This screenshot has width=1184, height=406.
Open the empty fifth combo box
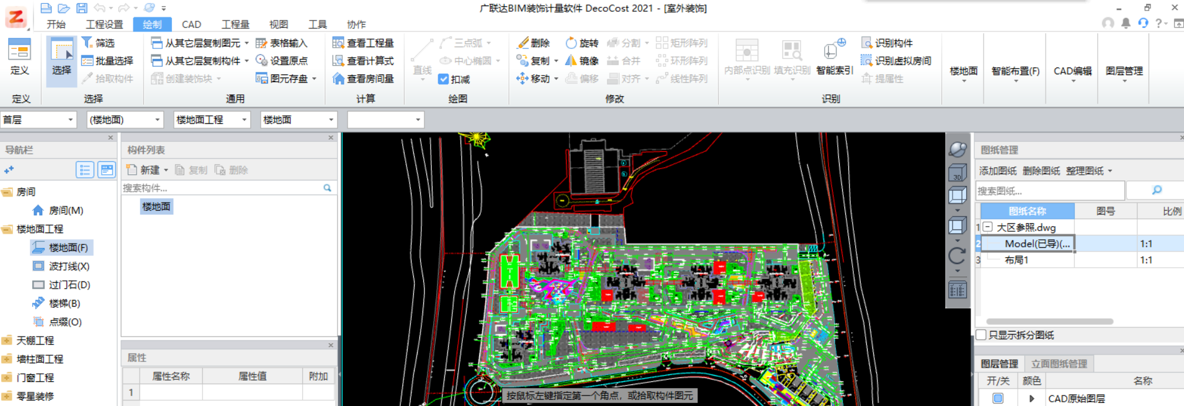[385, 120]
